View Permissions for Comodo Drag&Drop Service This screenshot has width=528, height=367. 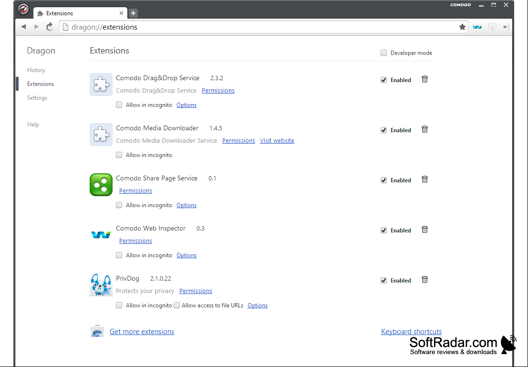[218, 90]
